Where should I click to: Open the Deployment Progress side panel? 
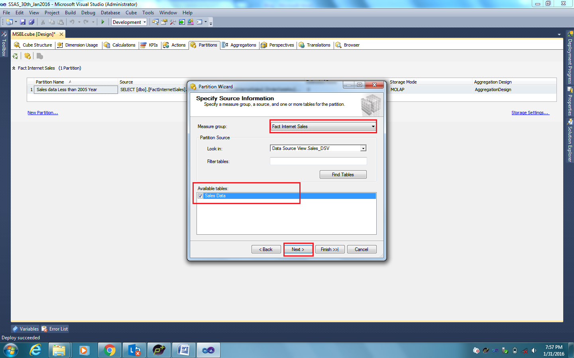point(570,58)
